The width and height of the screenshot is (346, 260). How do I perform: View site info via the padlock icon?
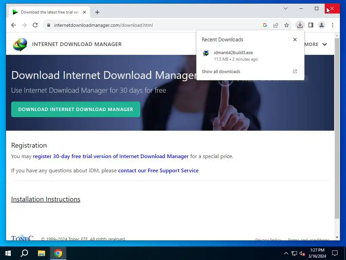coord(49,25)
